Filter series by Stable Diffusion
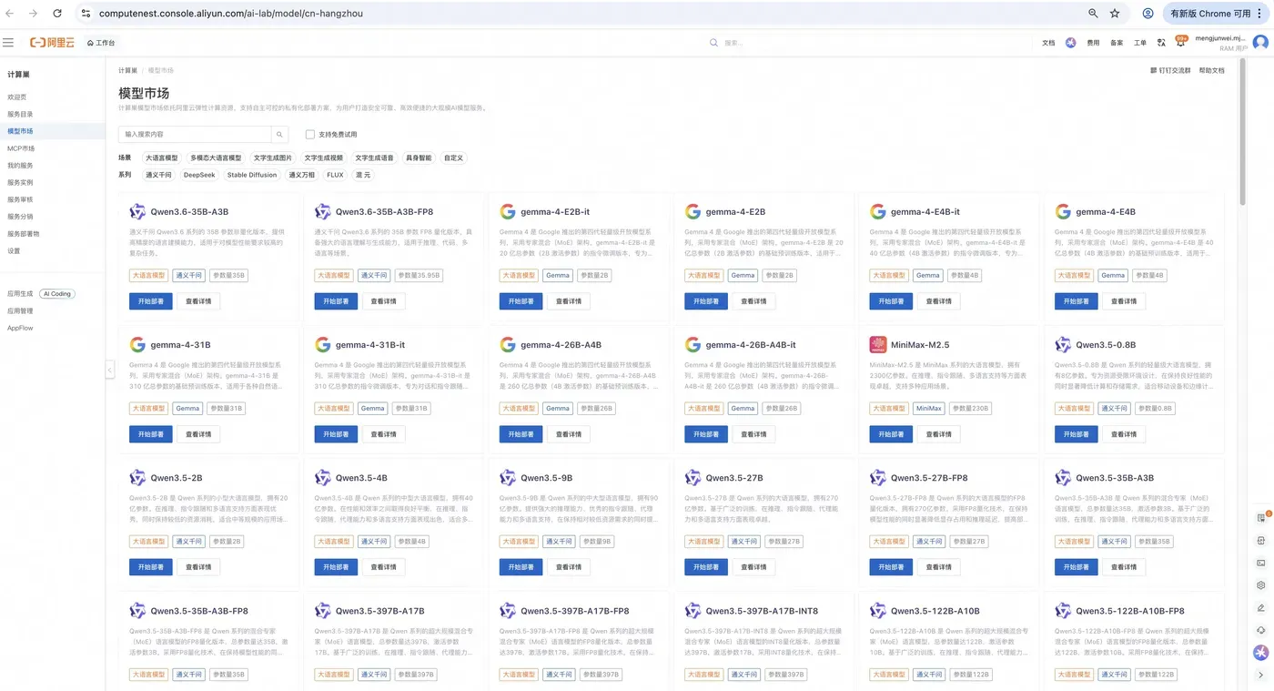 pyautogui.click(x=252, y=175)
